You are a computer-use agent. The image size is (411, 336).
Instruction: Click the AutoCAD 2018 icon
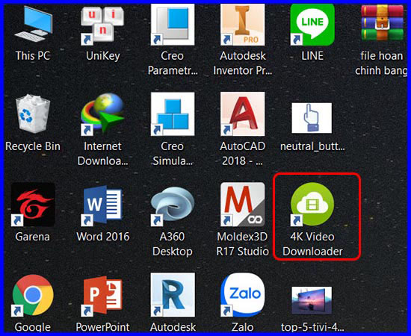(x=242, y=114)
